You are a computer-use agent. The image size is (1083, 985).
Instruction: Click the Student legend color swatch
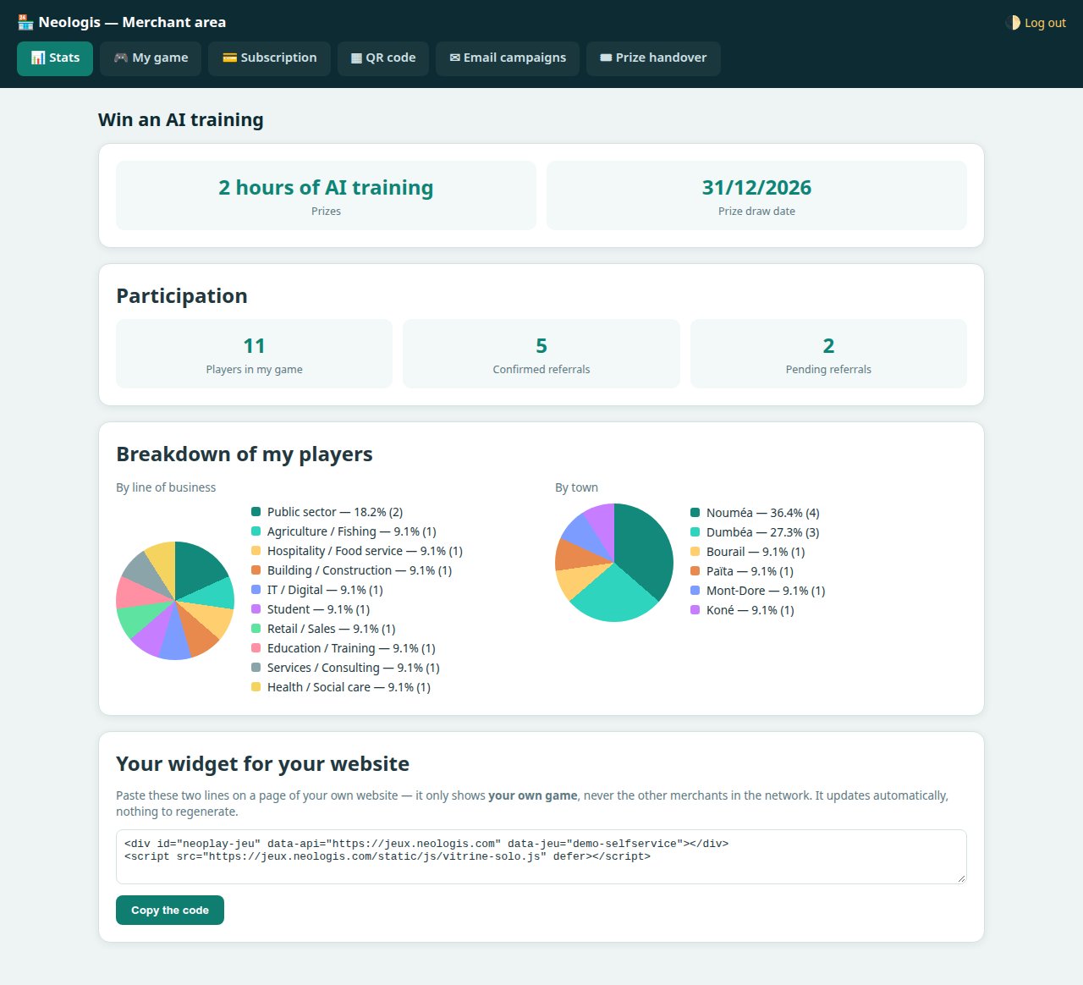(x=256, y=609)
